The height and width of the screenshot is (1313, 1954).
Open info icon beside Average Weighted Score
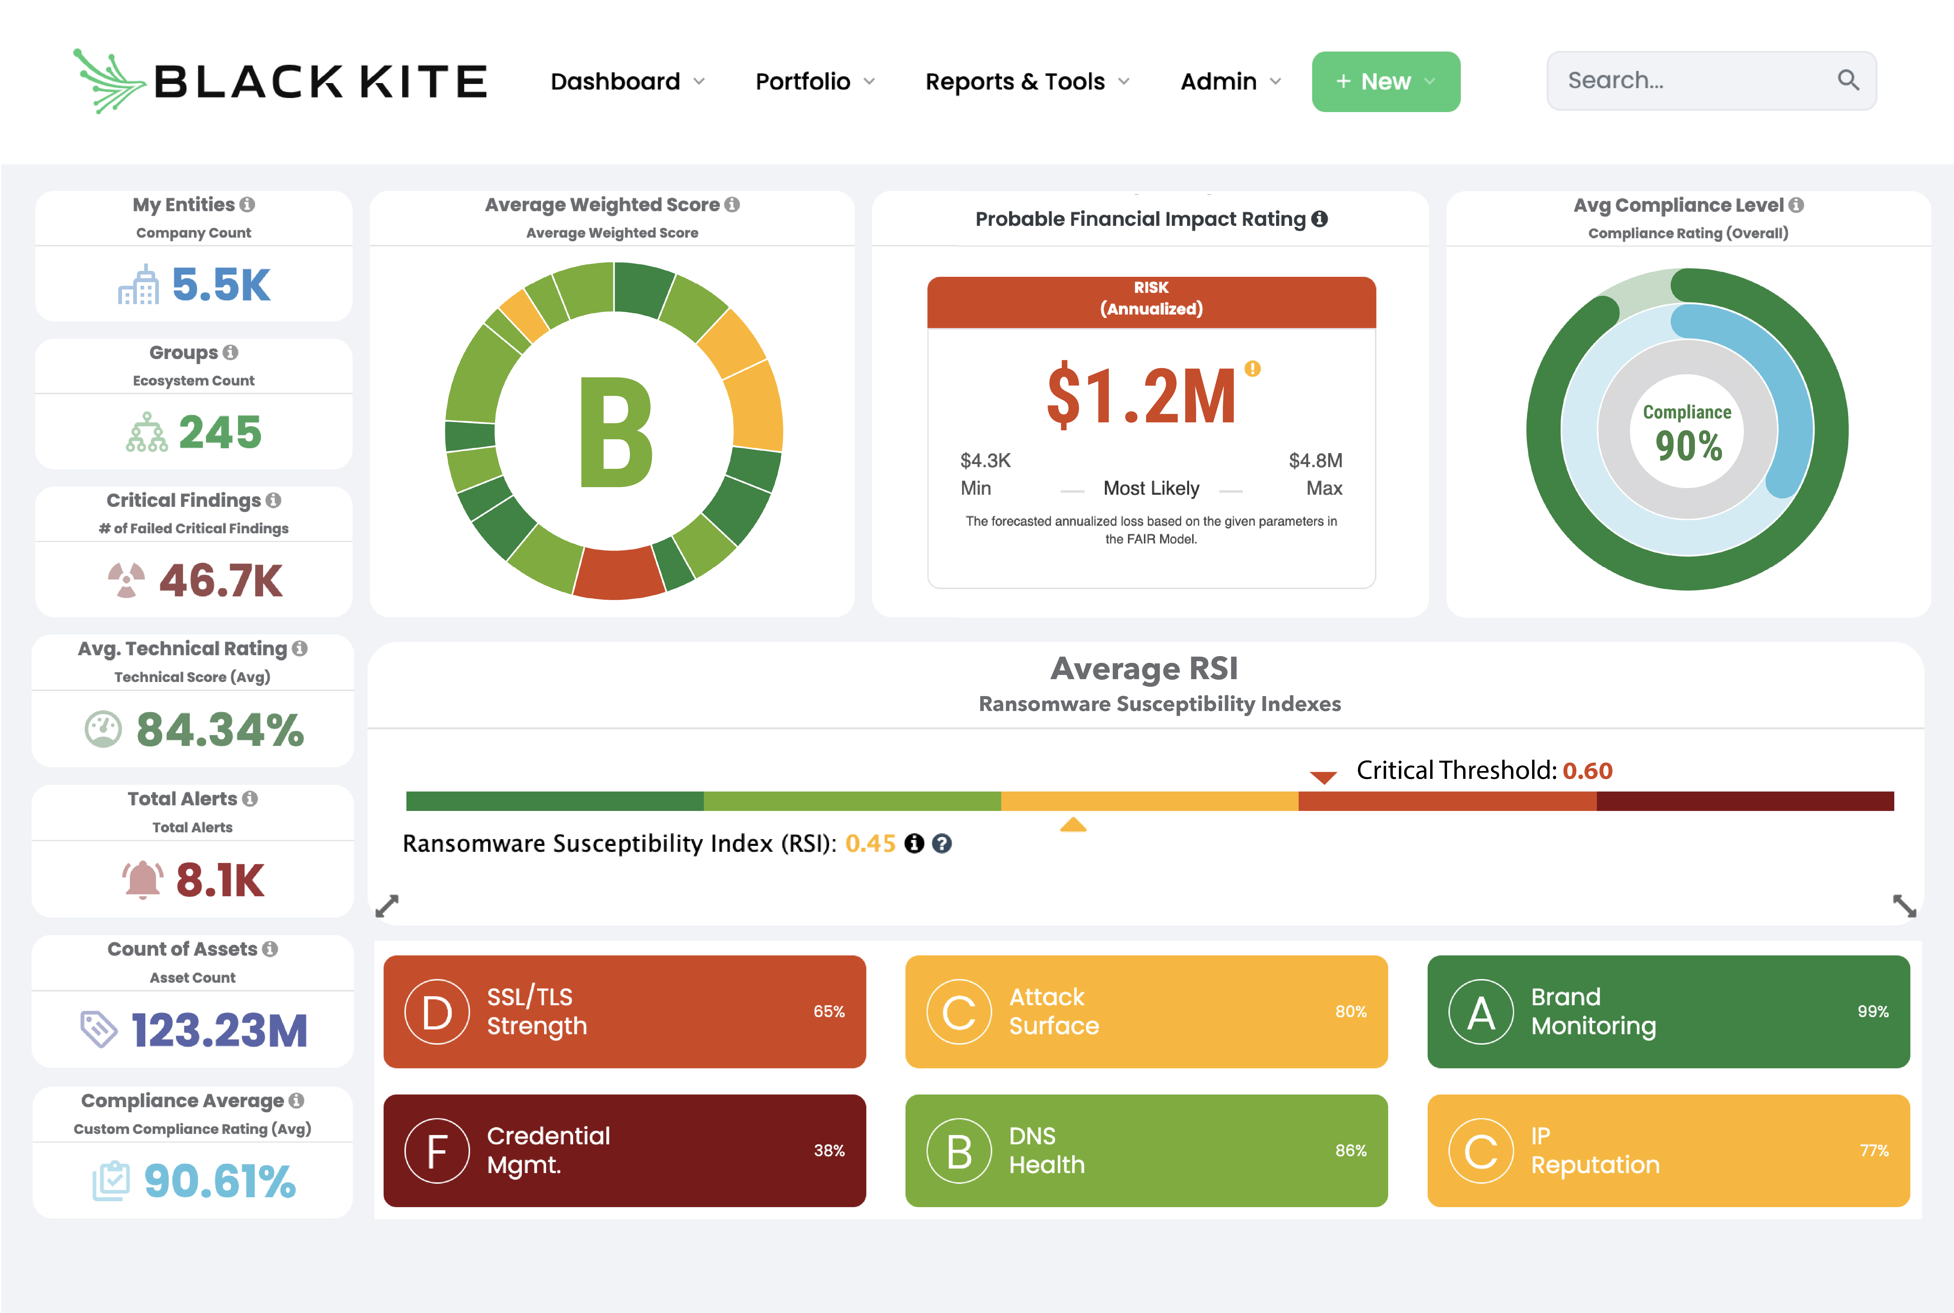732,204
